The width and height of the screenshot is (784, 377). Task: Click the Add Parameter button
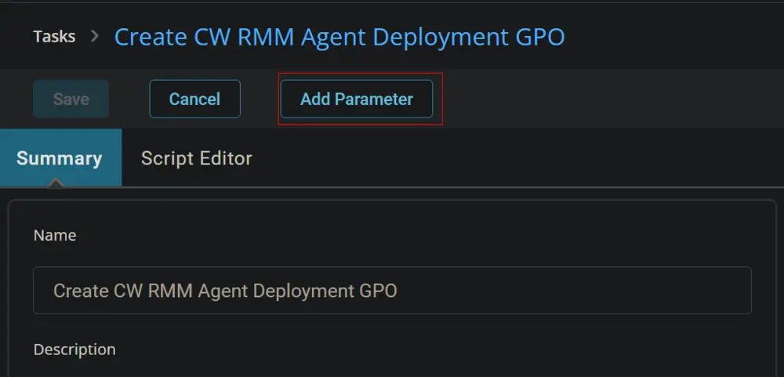357,99
